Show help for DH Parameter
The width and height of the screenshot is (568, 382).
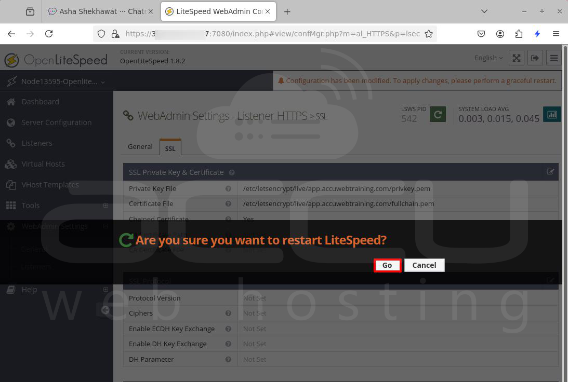click(x=228, y=359)
